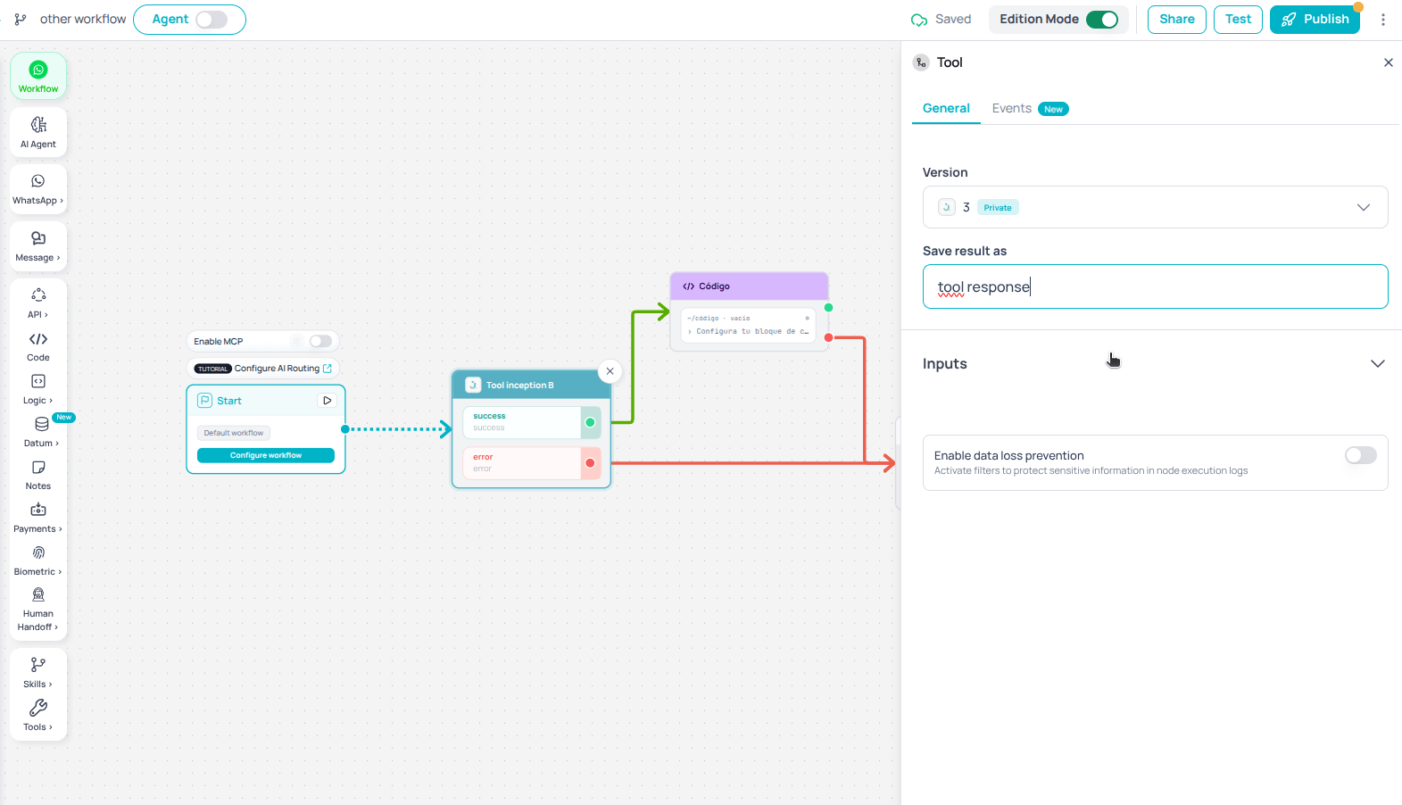Switch to the Events tab

coord(1011,108)
